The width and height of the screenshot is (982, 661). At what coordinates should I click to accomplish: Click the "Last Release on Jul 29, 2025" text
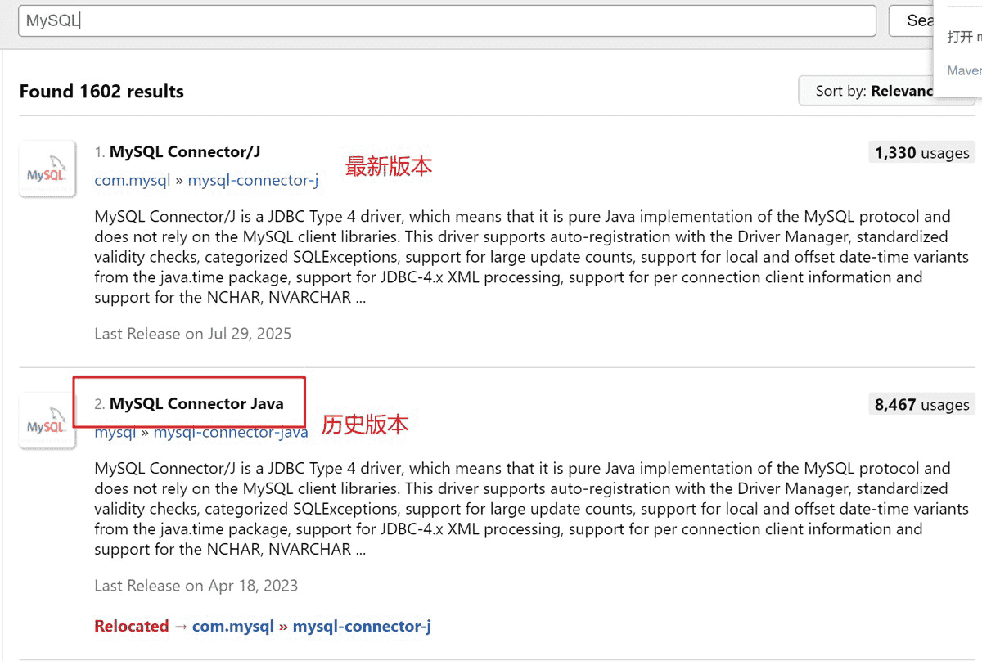(x=192, y=334)
